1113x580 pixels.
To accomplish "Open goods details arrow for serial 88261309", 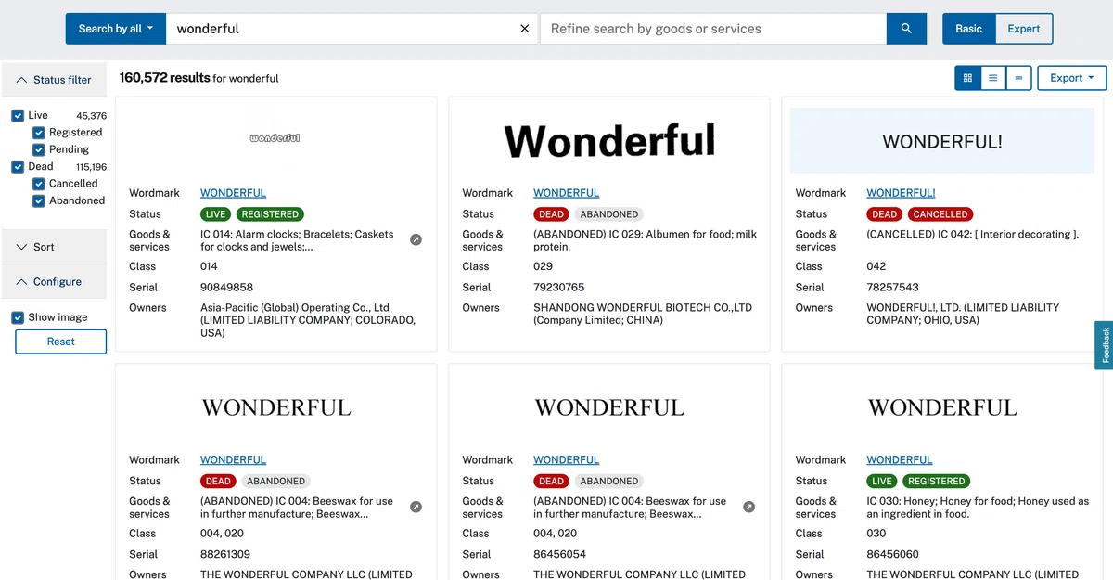I will pyautogui.click(x=416, y=507).
